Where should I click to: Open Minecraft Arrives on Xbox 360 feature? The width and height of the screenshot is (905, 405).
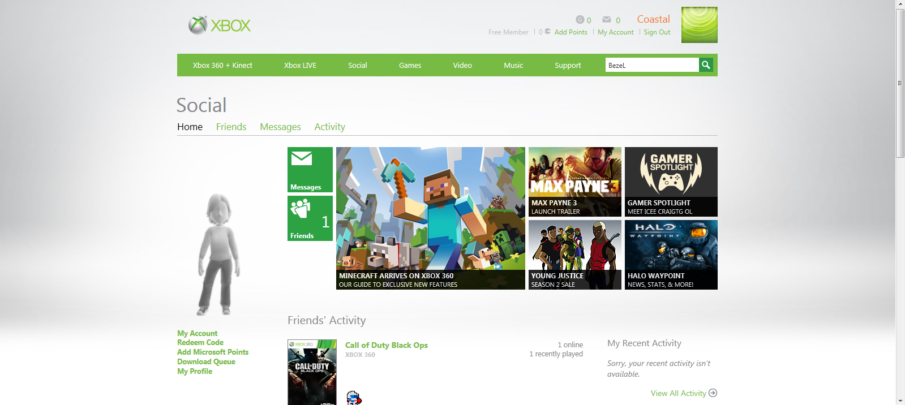point(430,218)
